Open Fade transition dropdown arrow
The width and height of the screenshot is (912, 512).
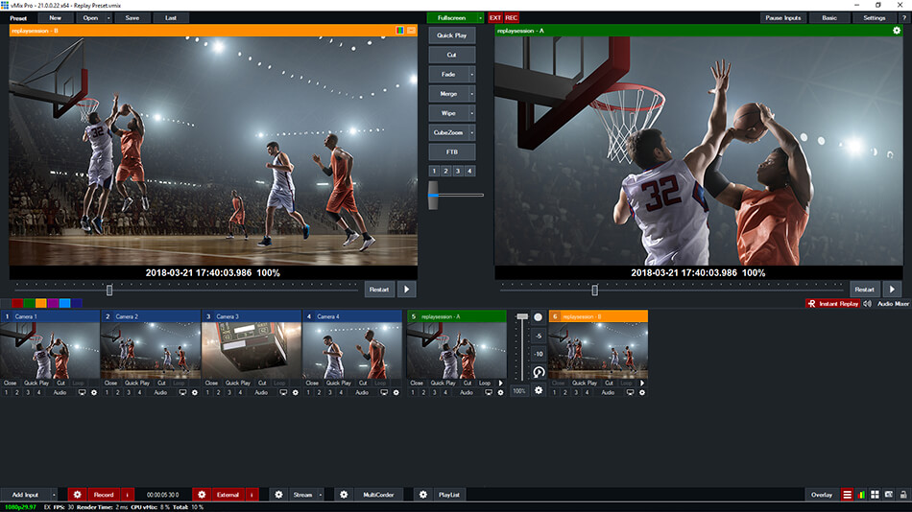click(x=471, y=75)
